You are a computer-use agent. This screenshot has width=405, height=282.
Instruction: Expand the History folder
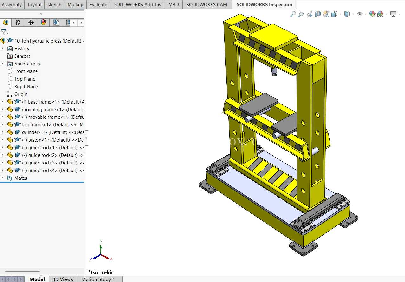tap(2, 48)
